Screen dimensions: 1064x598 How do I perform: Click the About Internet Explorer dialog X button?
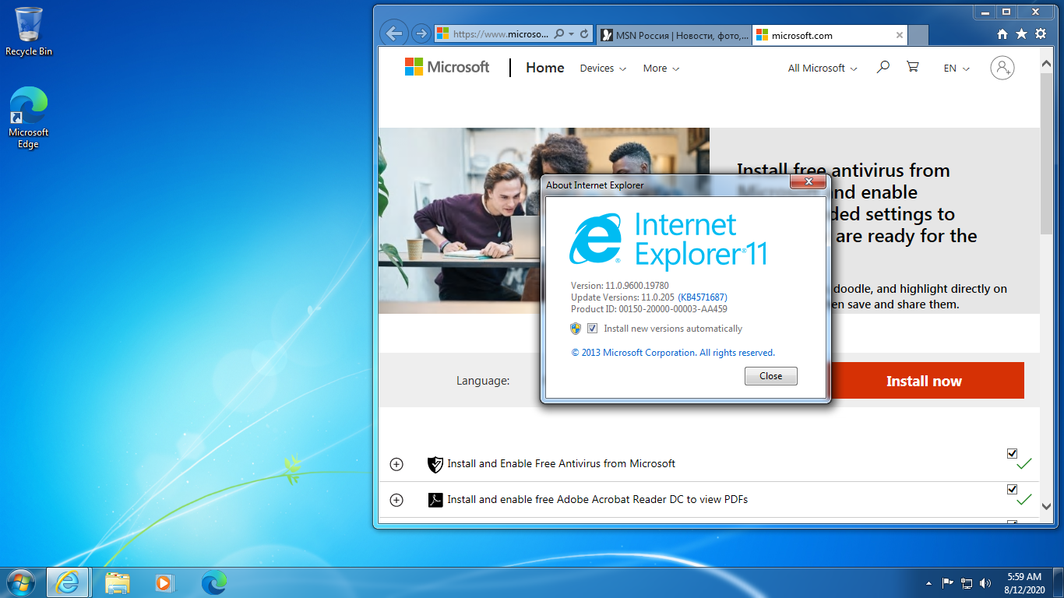coord(808,181)
